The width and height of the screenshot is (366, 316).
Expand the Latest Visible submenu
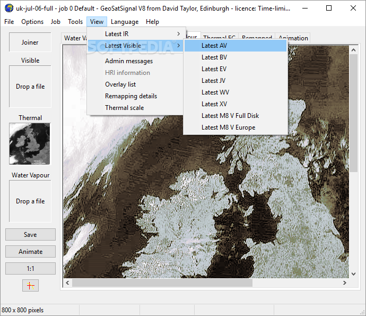coord(136,46)
